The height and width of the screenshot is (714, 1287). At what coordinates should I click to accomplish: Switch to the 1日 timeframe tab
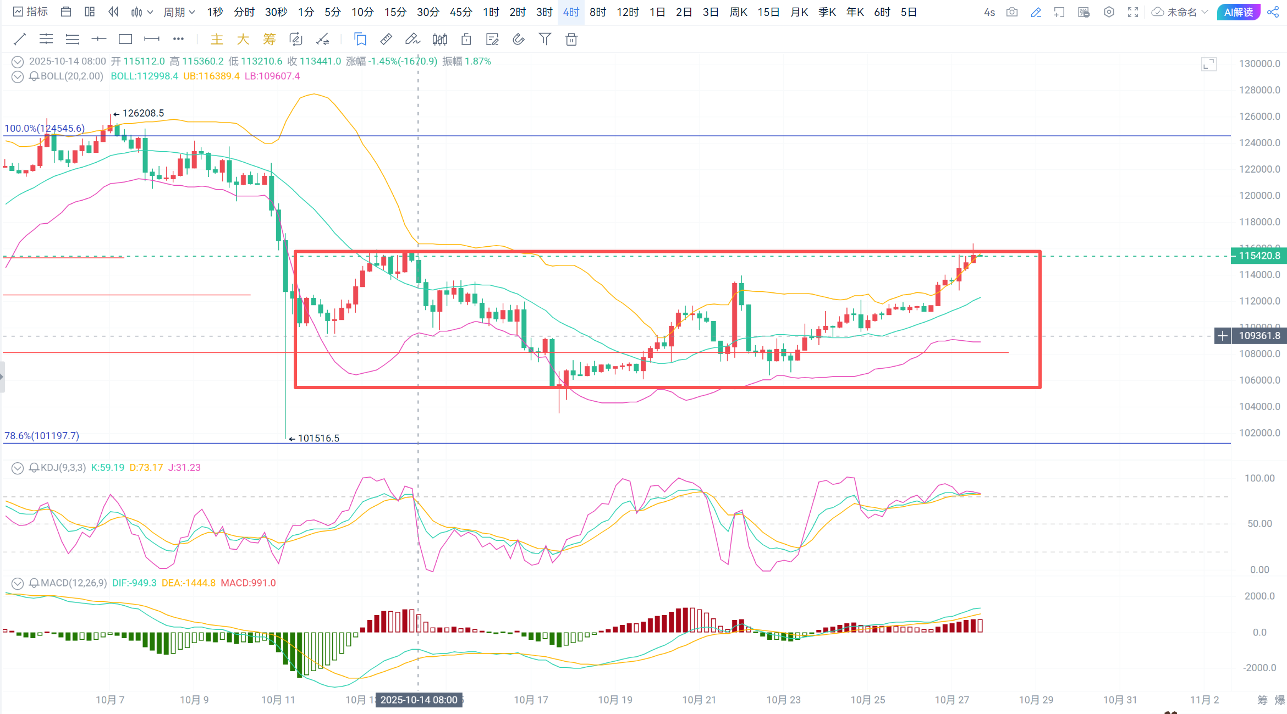[x=657, y=12]
